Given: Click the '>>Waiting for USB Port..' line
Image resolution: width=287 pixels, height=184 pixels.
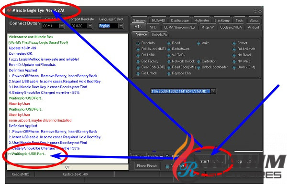Looking at the screenshot, I should pos(27,153).
